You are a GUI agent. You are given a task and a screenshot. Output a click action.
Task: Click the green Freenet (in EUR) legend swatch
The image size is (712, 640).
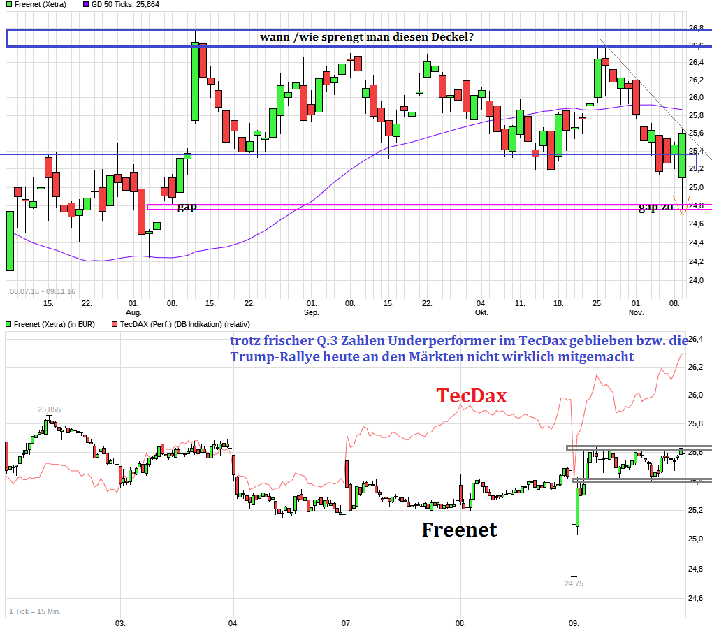click(8, 324)
